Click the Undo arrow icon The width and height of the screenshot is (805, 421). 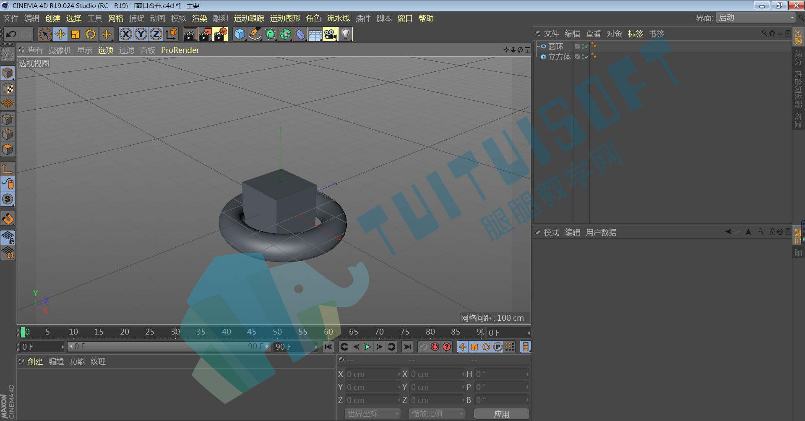[x=11, y=34]
